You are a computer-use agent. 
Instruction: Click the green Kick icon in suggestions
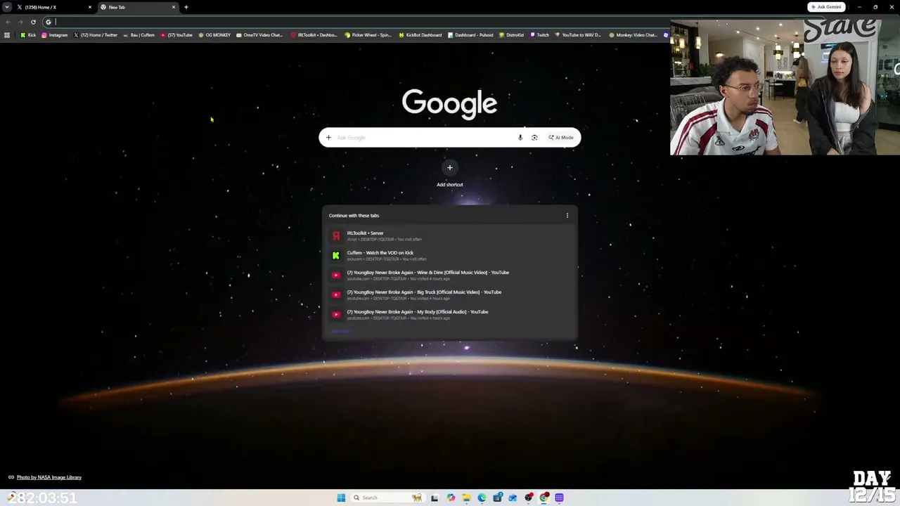(336, 256)
